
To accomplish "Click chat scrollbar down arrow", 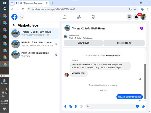I will coord(145,100).
